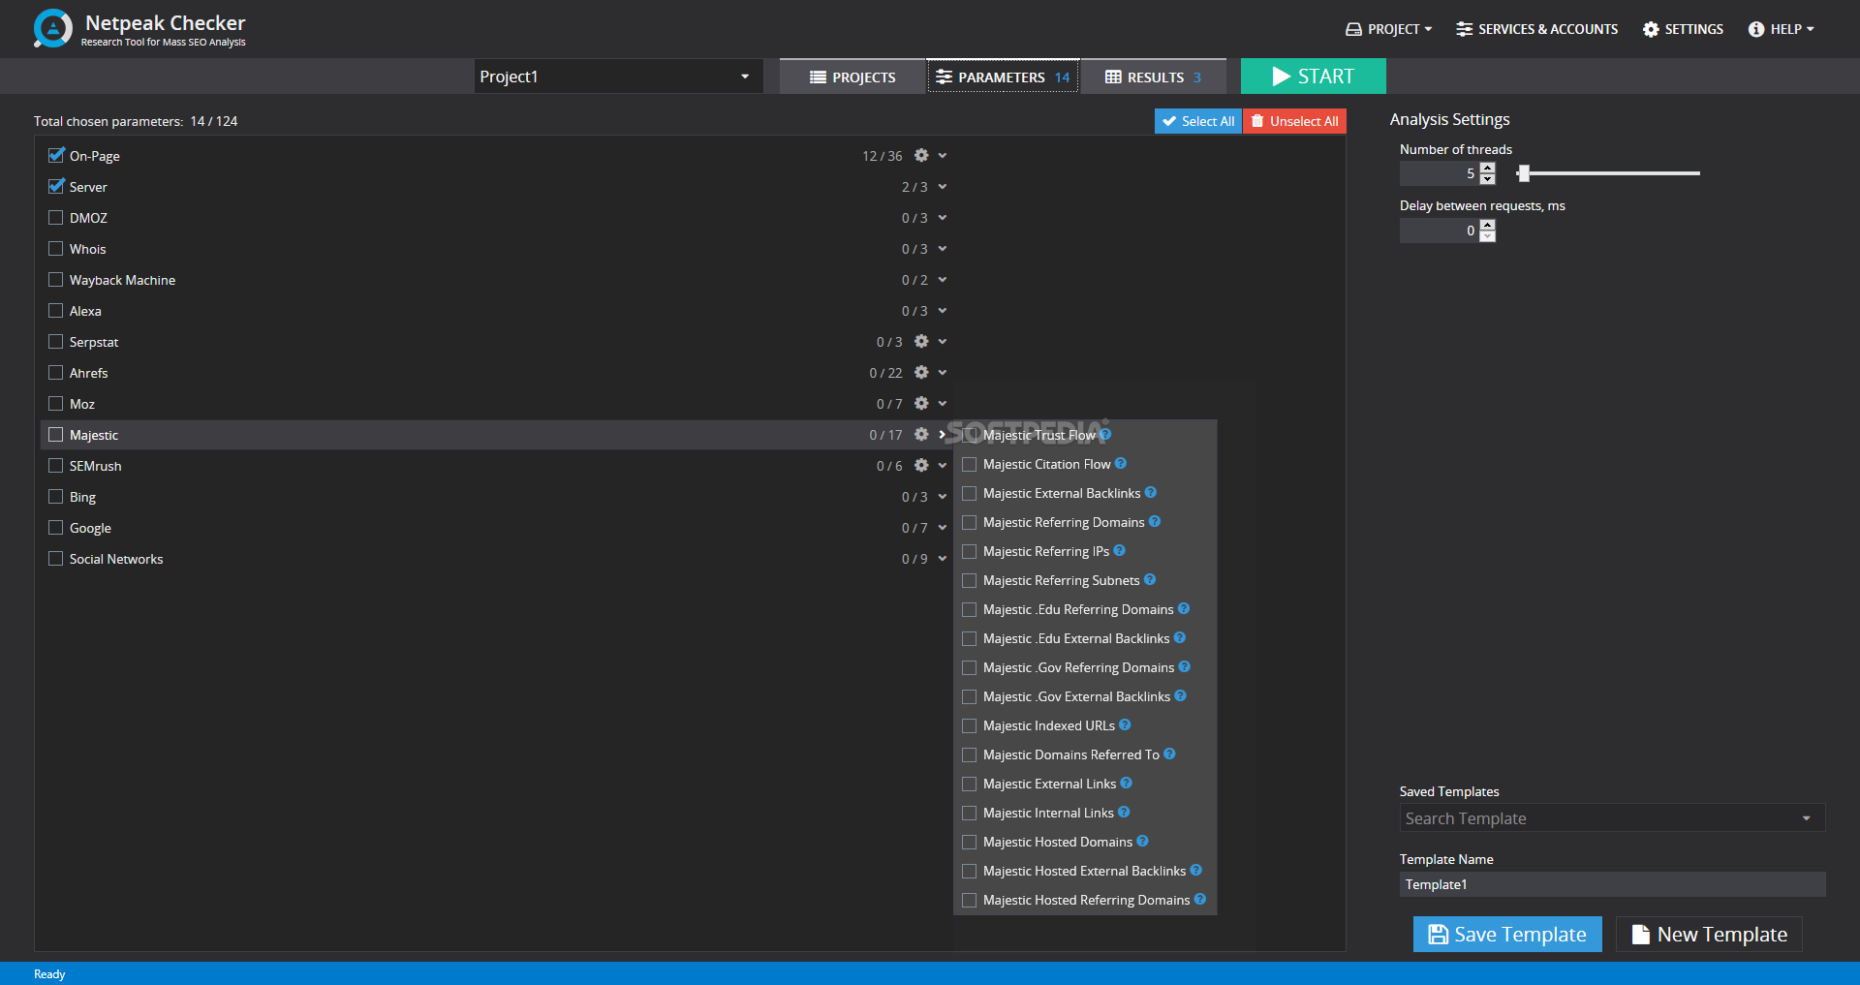Image resolution: width=1860 pixels, height=985 pixels.
Task: Check the Majestic group checkbox
Action: pyautogui.click(x=56, y=434)
